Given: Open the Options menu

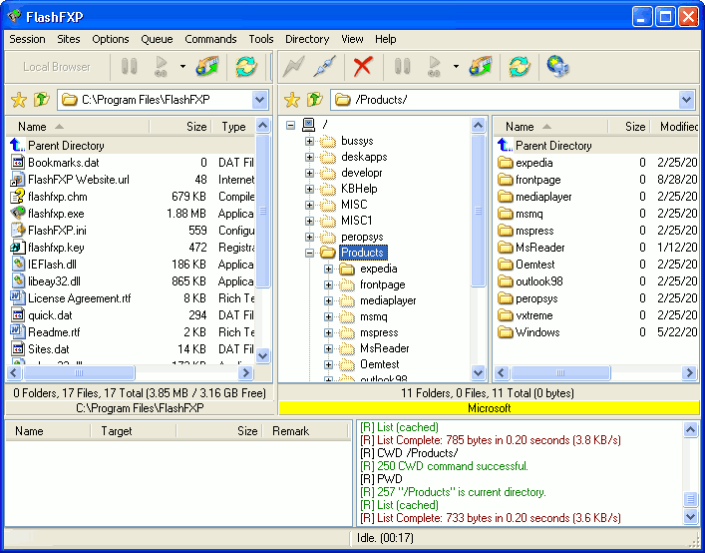Looking at the screenshot, I should [x=111, y=39].
